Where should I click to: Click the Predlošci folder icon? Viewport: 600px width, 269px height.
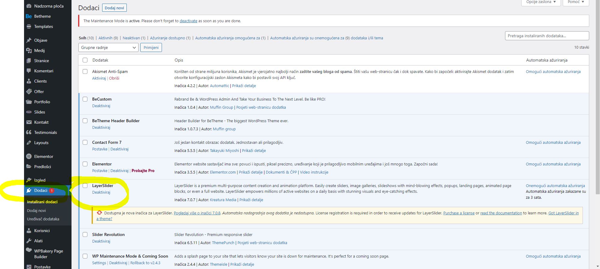coord(29,167)
